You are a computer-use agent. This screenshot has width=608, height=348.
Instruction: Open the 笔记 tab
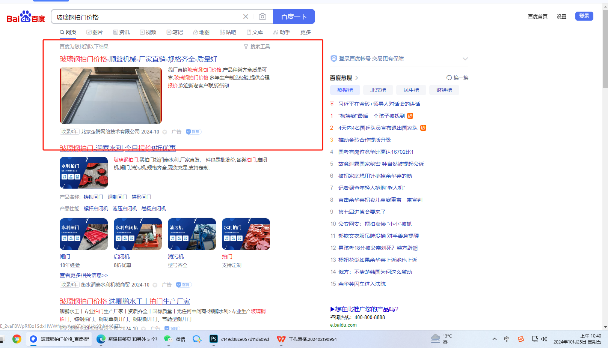(175, 32)
